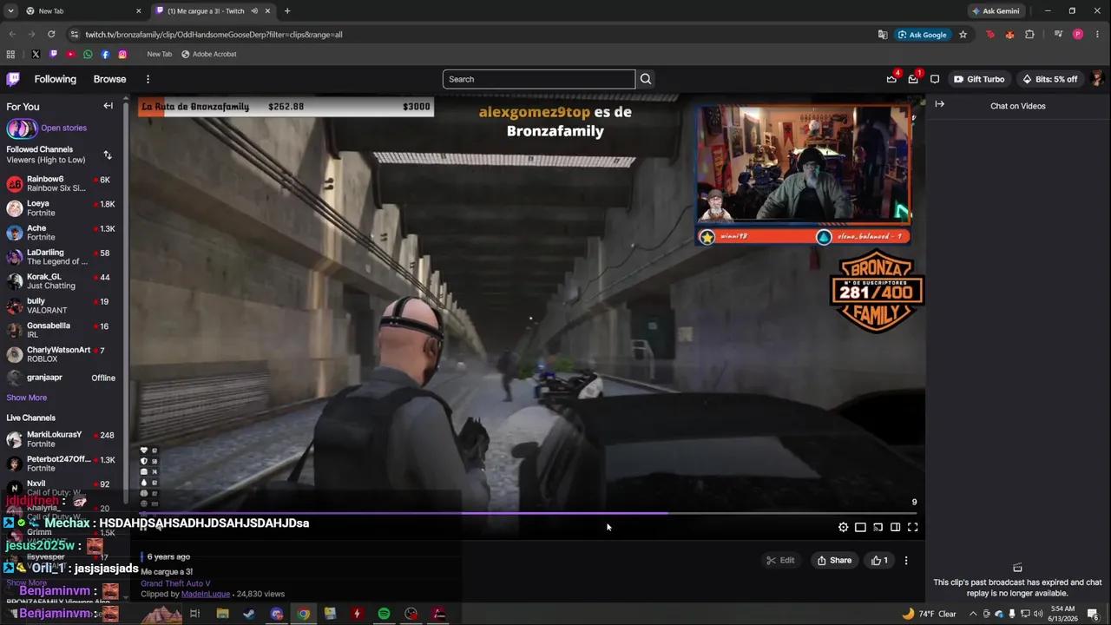The height and width of the screenshot is (625, 1111).
Task: Open the Loeya channel
Action: (x=61, y=208)
